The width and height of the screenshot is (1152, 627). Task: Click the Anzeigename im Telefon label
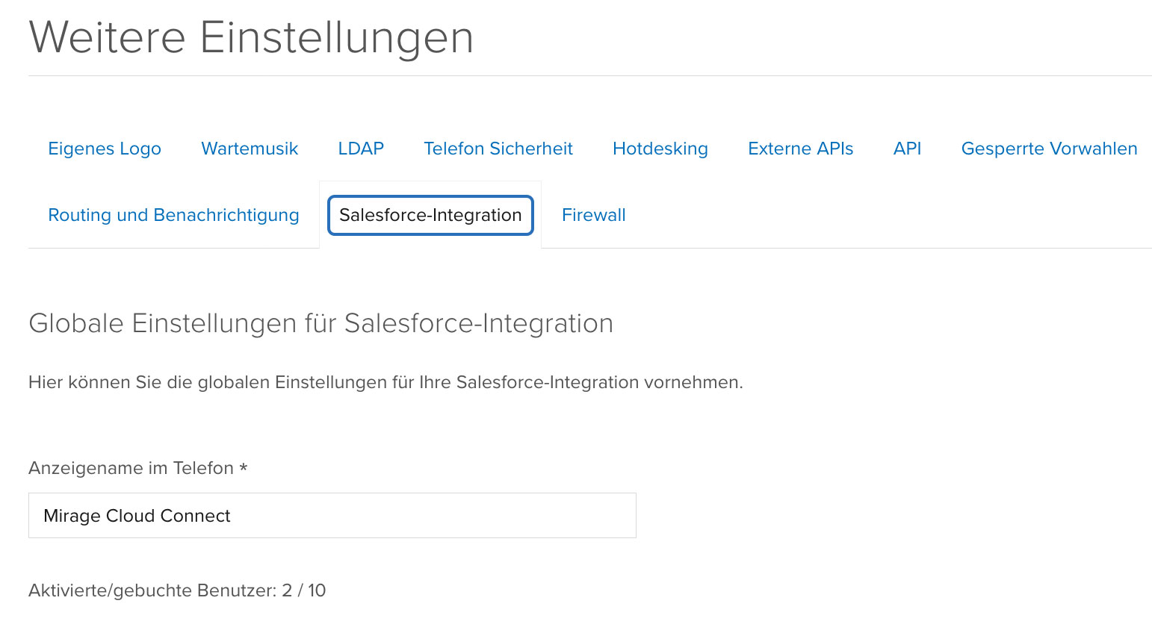point(131,468)
